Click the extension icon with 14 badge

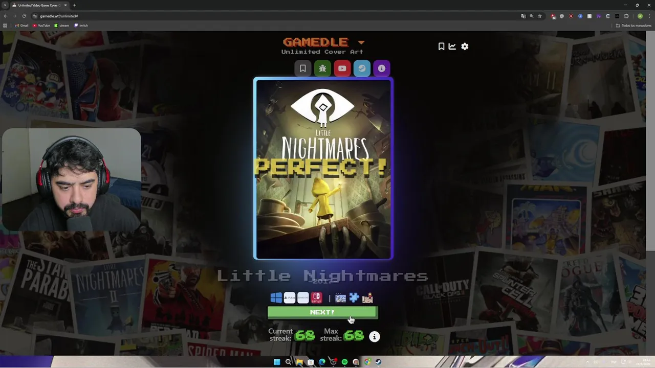[553, 16]
